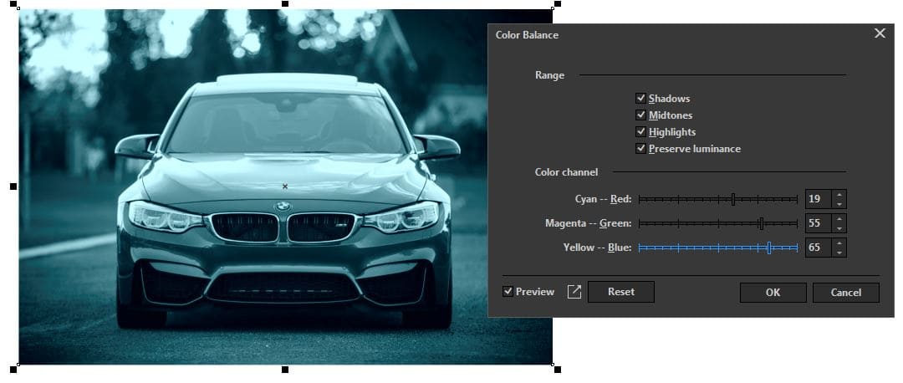Click the Yellow -- Blue value field showing 65
Viewport: 903px width, 383px height.
tap(819, 248)
